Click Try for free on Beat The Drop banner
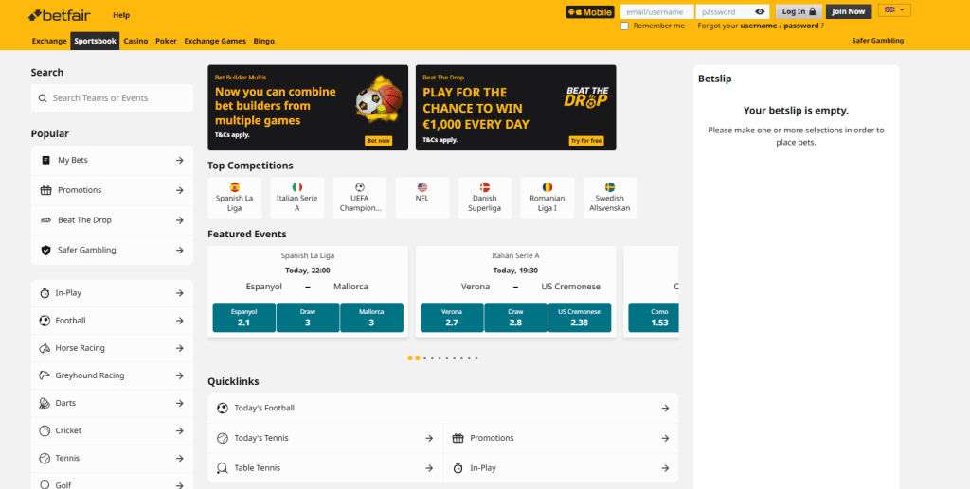 [586, 141]
